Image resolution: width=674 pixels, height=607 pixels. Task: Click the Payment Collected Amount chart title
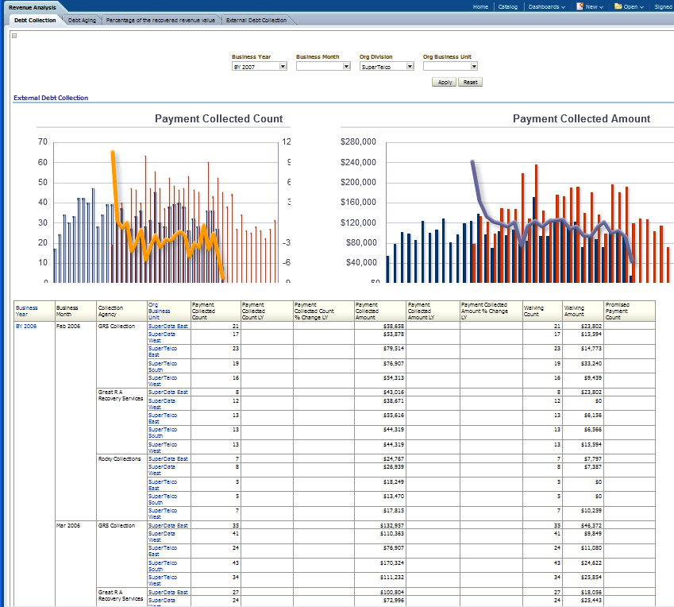coord(581,118)
